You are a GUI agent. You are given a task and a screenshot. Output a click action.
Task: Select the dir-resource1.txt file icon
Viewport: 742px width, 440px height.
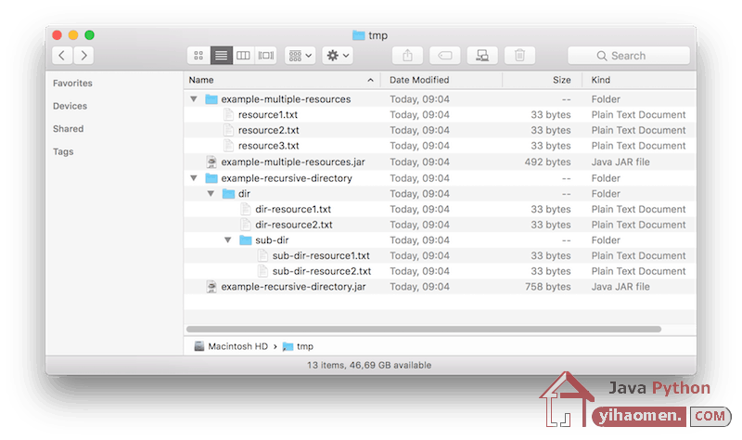(x=246, y=209)
